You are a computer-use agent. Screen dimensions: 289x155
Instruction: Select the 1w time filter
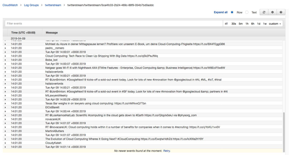tap(265, 24)
